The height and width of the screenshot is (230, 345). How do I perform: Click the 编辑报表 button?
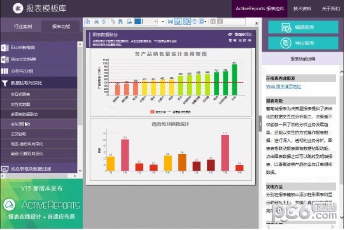(x=303, y=27)
